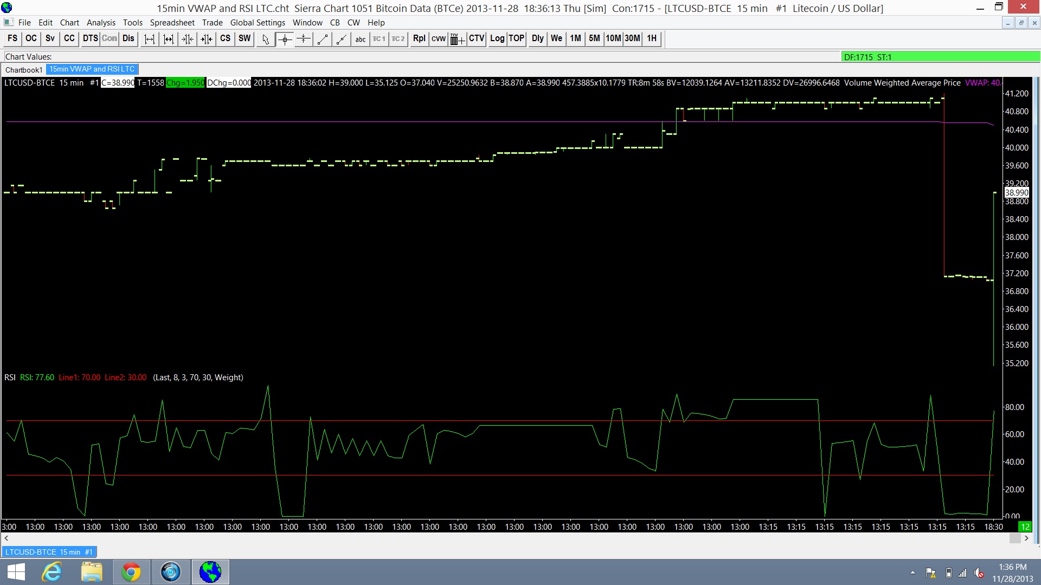Click the DF:1715 ST:1 status indicator
Image resolution: width=1041 pixels, height=585 pixels.
tap(941, 57)
